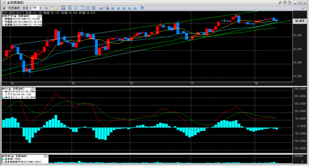Open the chart type dropdown arrow

[104, 8]
